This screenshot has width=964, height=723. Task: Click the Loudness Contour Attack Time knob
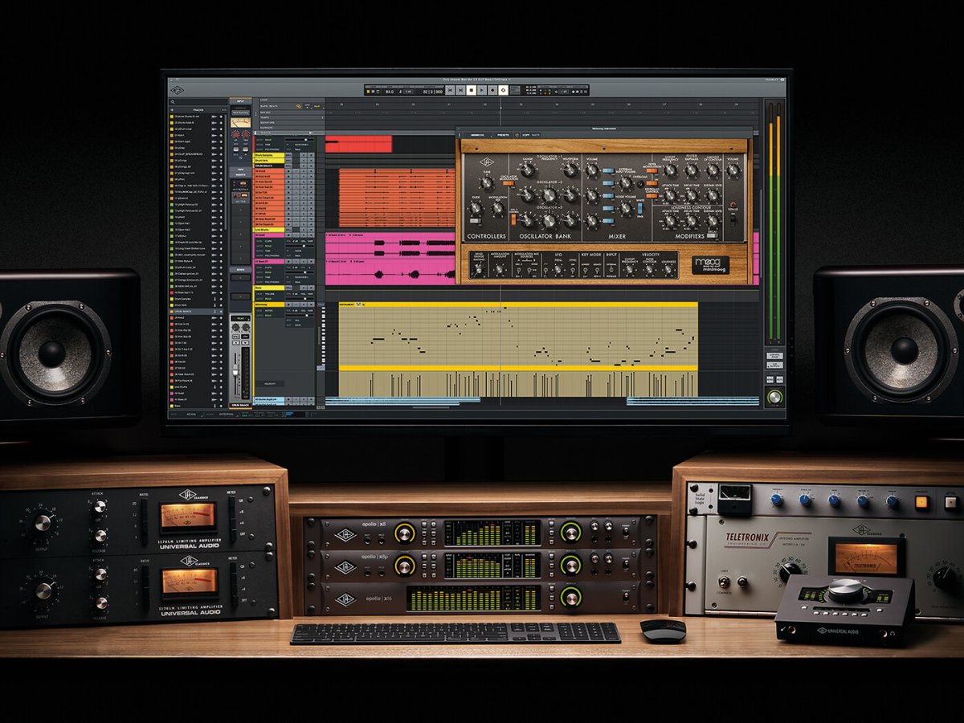(670, 221)
